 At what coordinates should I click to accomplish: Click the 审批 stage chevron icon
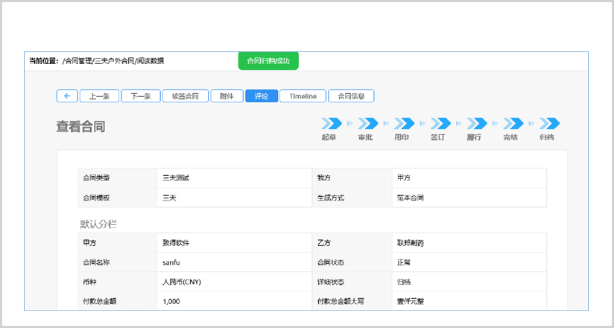(x=368, y=124)
